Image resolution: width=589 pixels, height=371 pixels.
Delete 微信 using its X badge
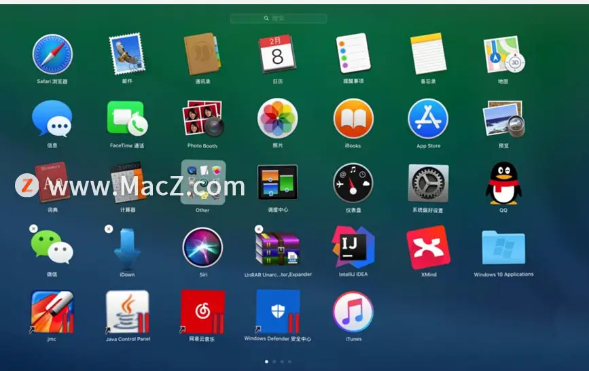33,228
